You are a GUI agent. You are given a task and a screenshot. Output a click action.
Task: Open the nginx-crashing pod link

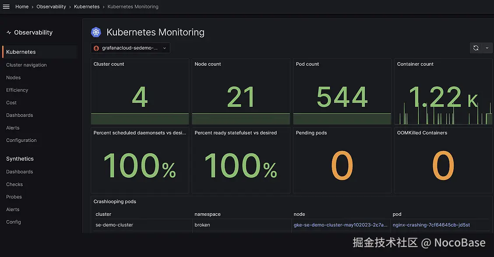[x=431, y=225]
